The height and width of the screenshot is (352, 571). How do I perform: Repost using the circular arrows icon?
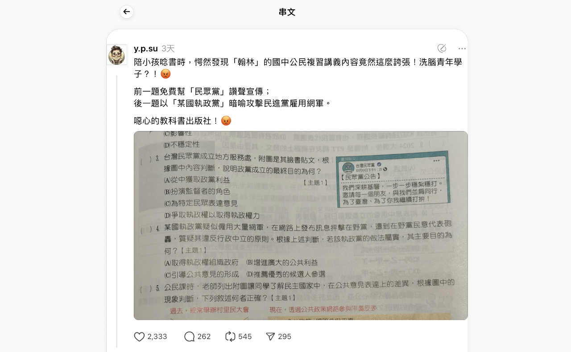[230, 337]
